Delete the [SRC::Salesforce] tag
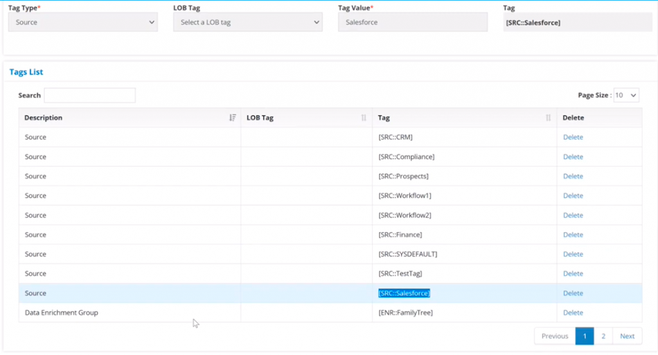 coord(573,293)
